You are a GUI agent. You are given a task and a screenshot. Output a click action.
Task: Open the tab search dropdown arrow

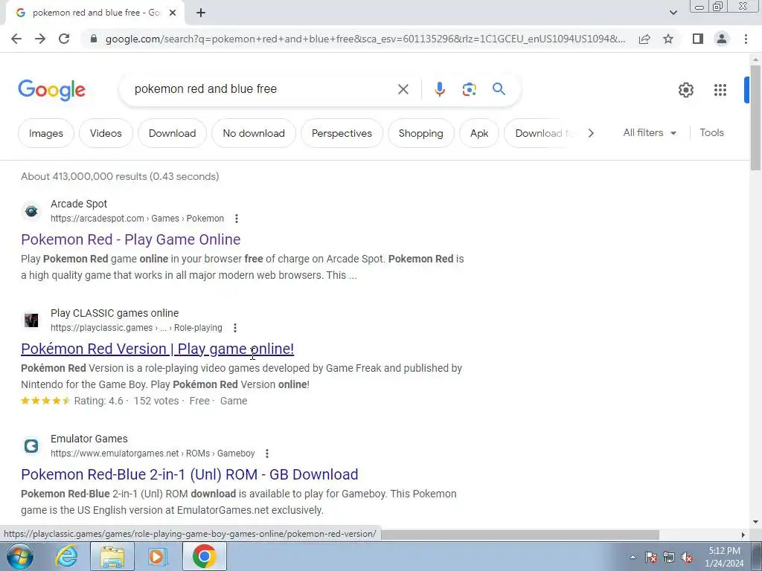coord(673,13)
